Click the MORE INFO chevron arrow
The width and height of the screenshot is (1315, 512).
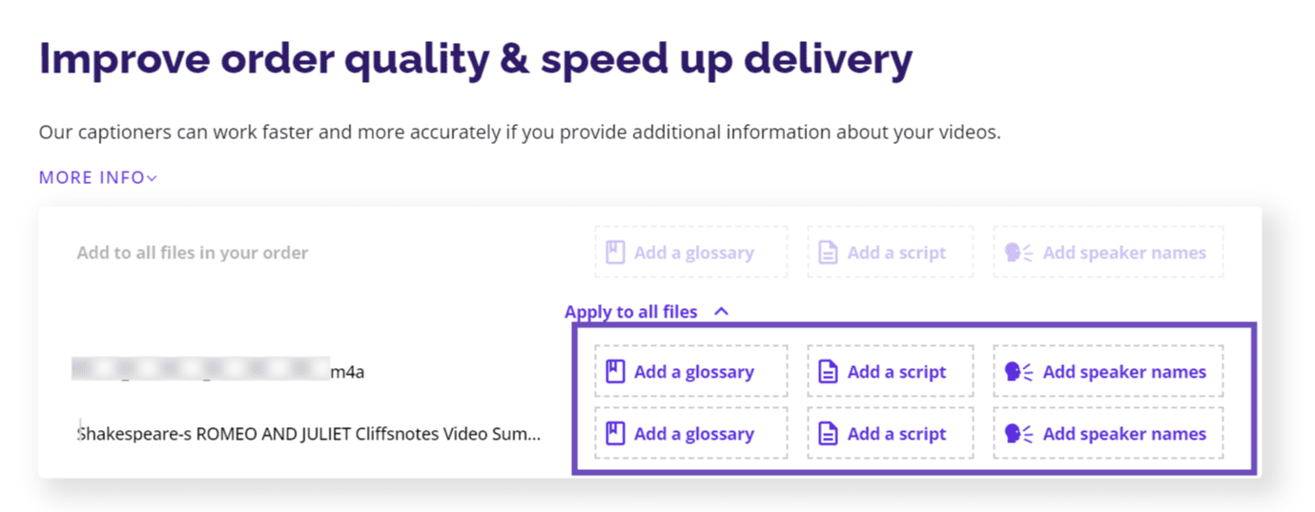[x=152, y=178]
